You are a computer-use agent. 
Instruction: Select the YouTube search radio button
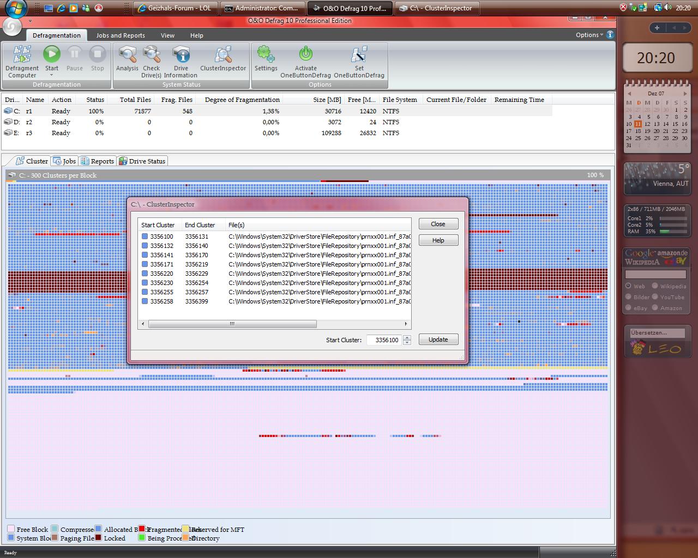(x=655, y=296)
